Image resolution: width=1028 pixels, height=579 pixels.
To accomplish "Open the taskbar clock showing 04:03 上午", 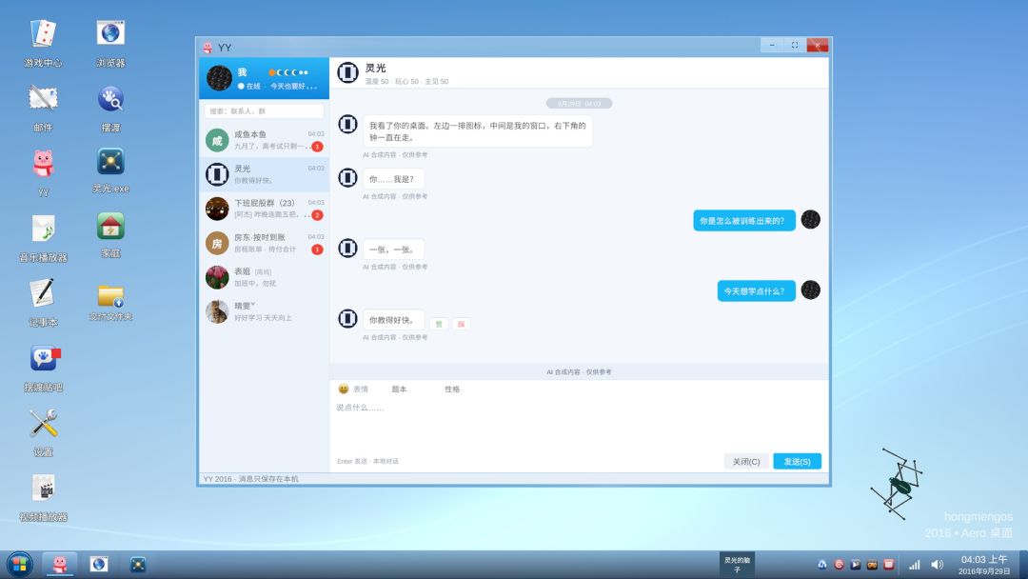I will (x=984, y=565).
